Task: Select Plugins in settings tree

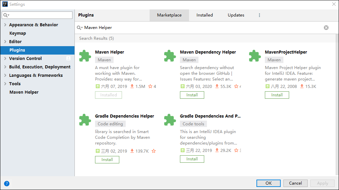Action: (37, 50)
